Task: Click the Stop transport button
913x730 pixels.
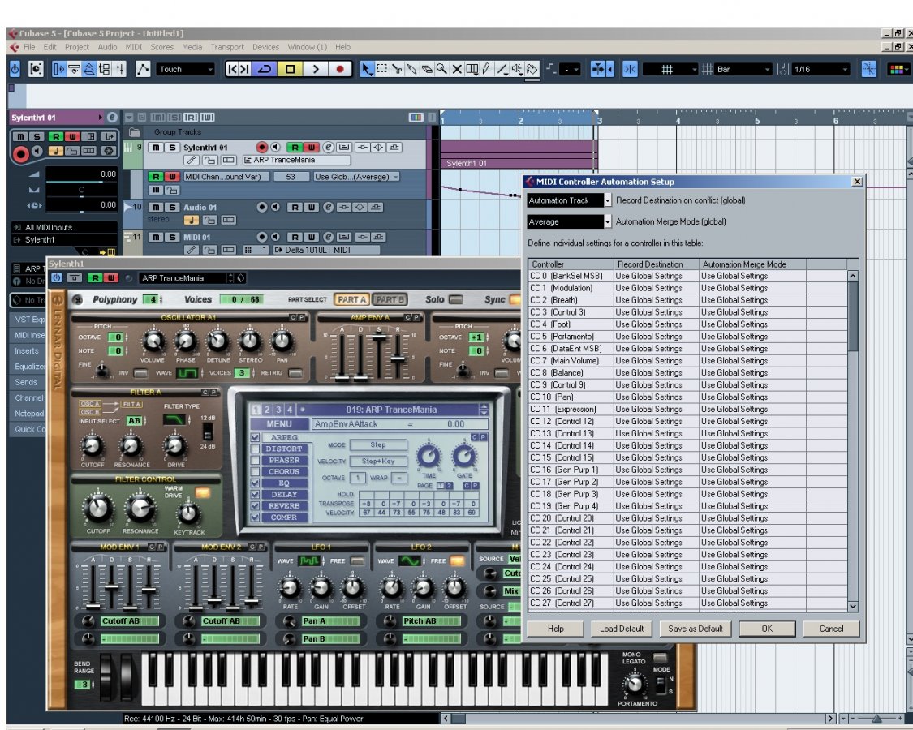Action: click(290, 69)
